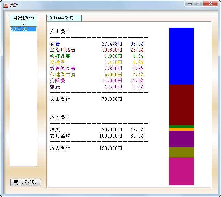Click the 収入 row label

pos(55,130)
